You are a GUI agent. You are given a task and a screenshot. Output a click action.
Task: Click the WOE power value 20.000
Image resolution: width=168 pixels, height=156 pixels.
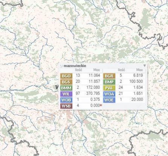click(137, 99)
